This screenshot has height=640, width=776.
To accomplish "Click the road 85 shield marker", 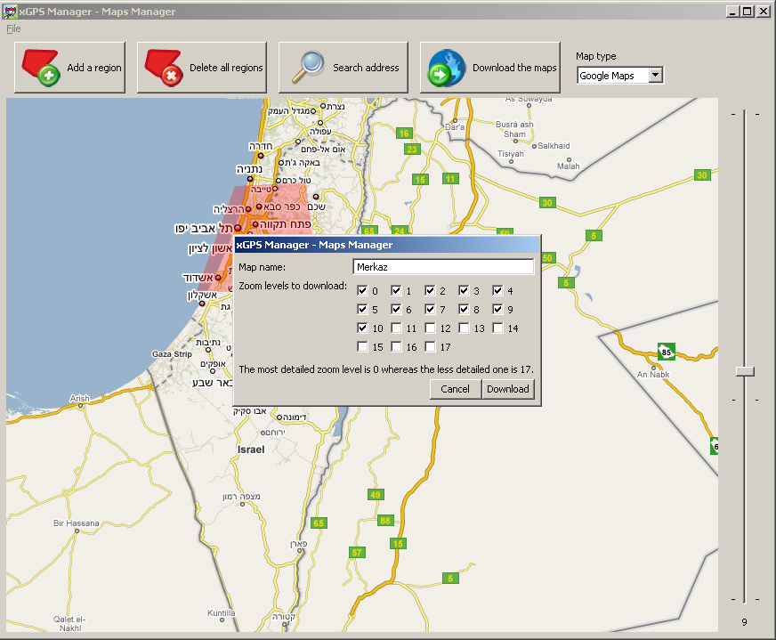I will pos(667,352).
